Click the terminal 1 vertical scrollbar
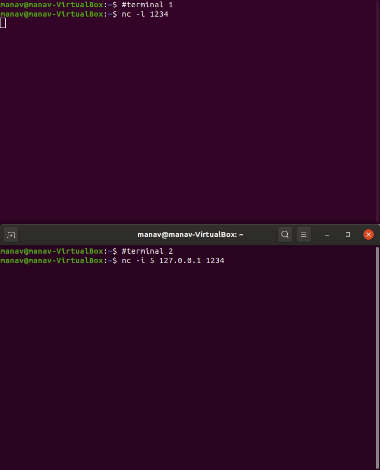 377,112
